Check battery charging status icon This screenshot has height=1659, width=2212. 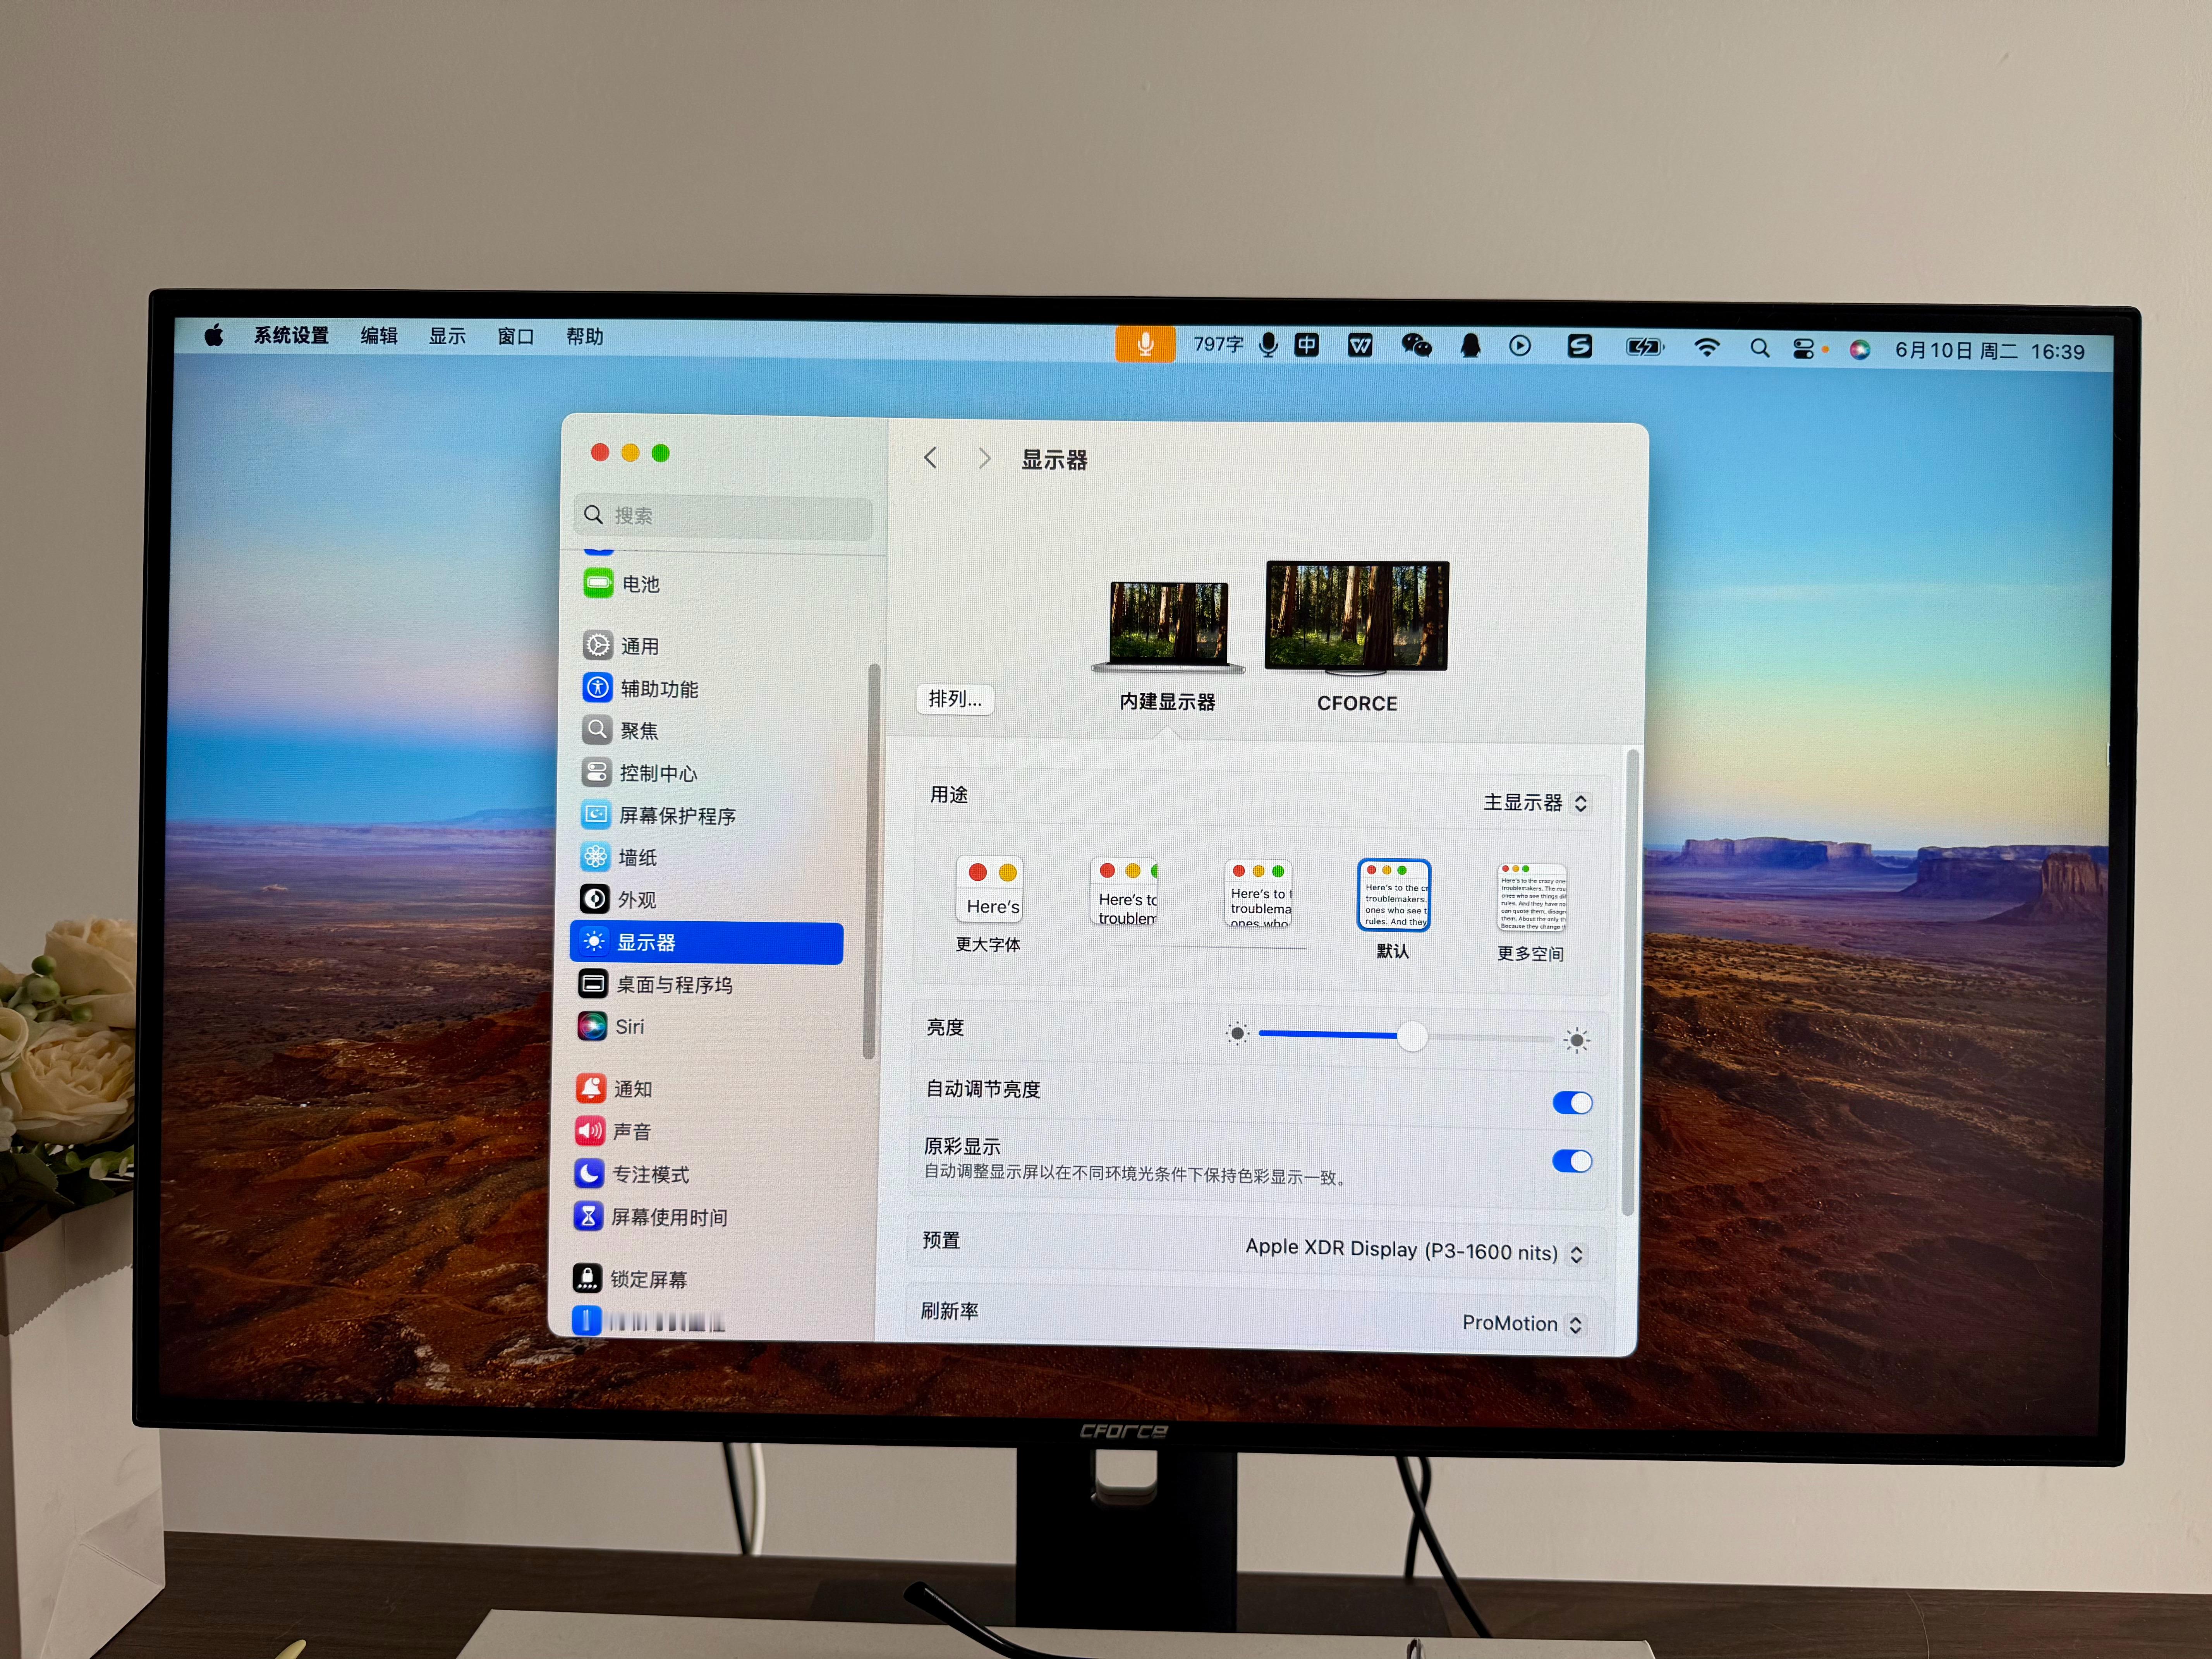tap(1645, 347)
